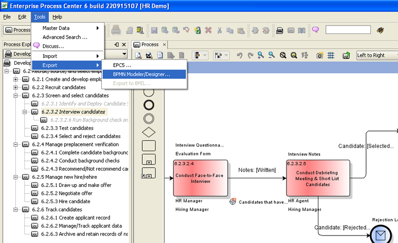
Task: Open the Help menu
Action: (57, 17)
